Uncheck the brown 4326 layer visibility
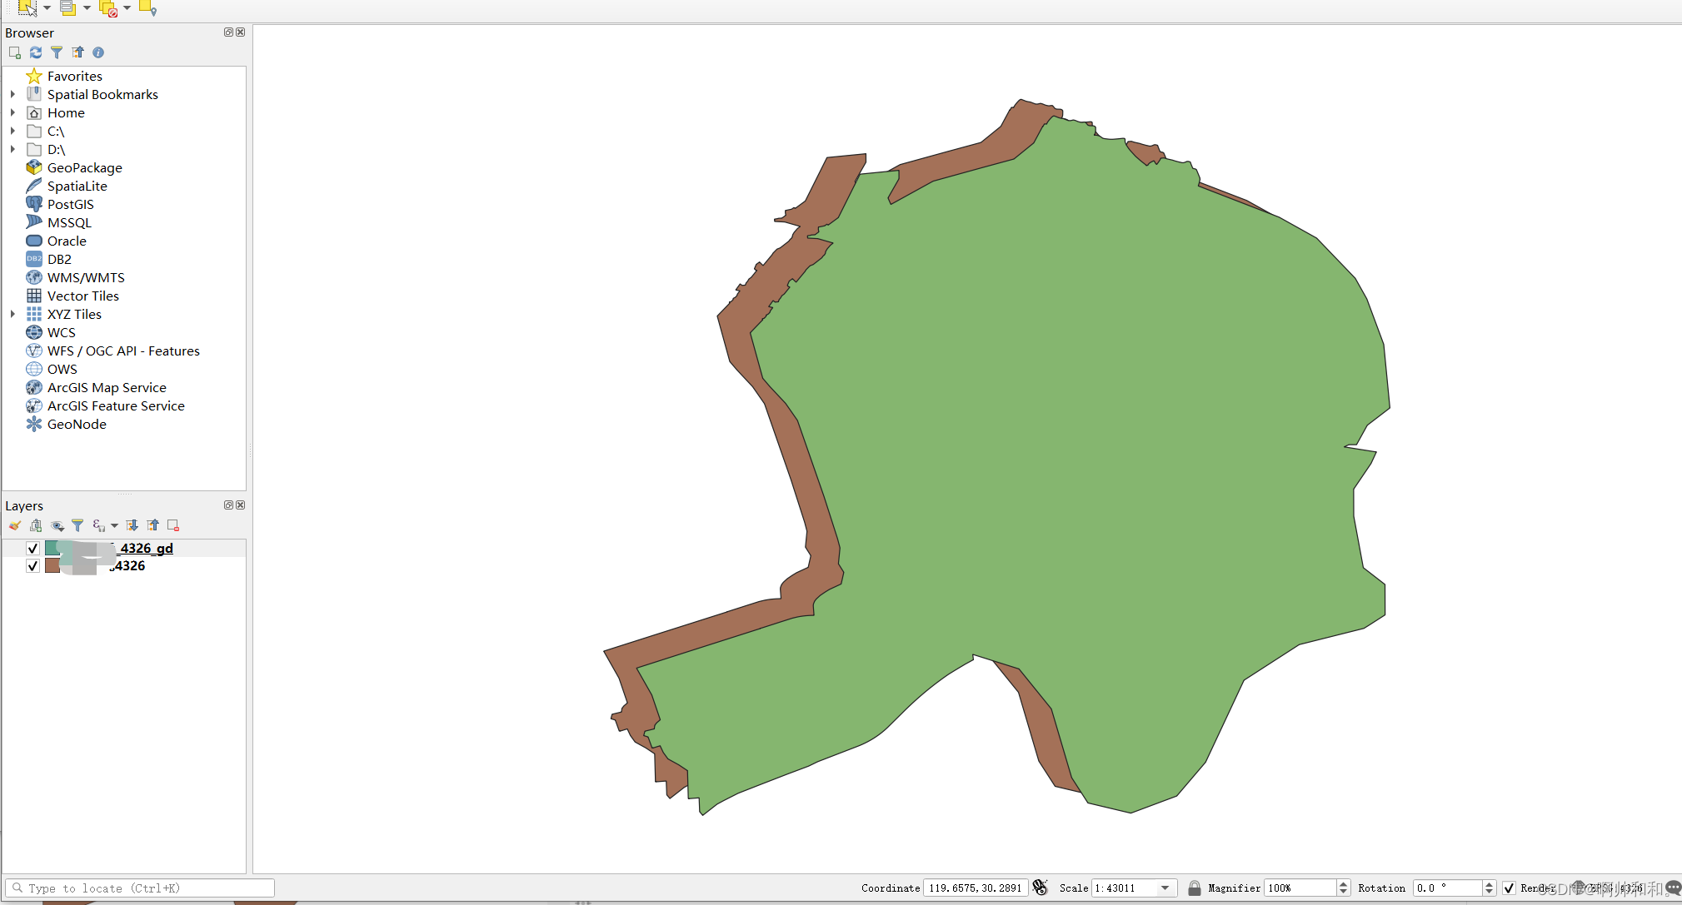 pos(32,566)
